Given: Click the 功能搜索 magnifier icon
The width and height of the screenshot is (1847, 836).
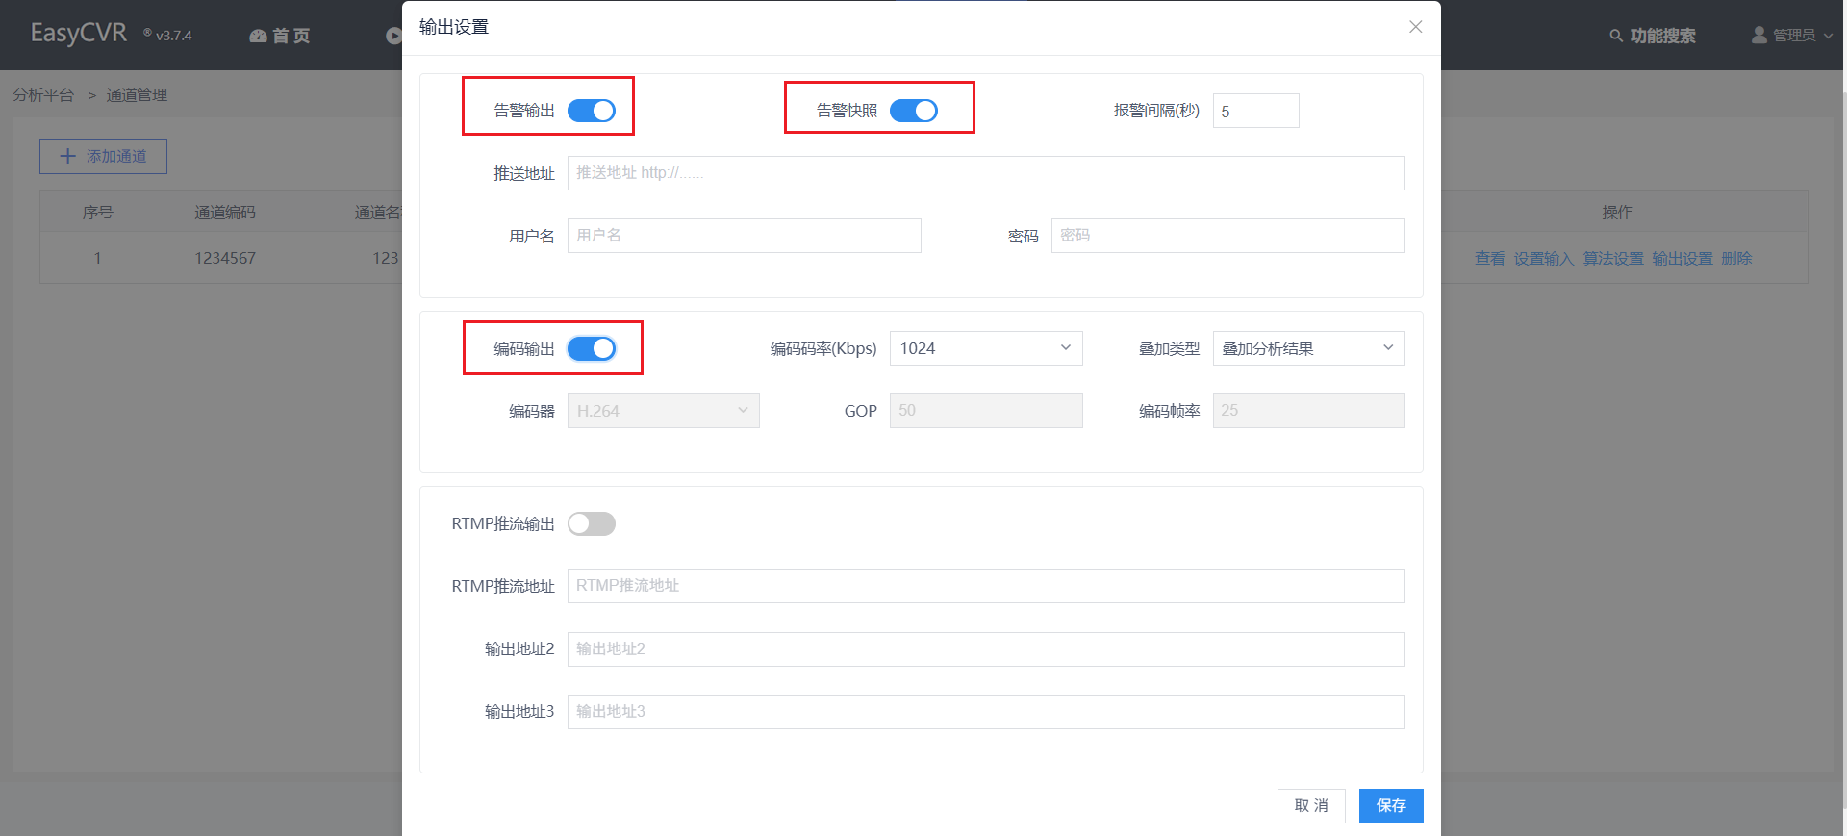Looking at the screenshot, I should click(x=1616, y=36).
